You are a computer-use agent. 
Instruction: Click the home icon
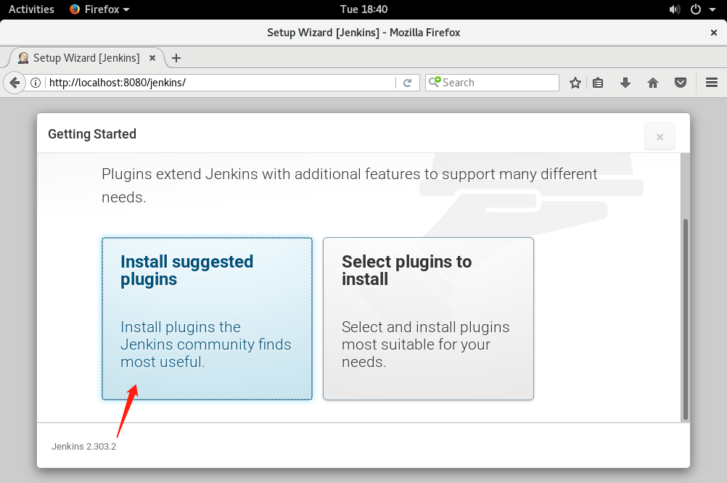point(652,82)
